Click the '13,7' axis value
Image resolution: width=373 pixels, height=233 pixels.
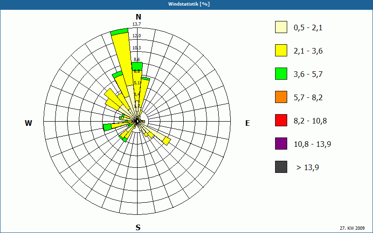[x=137, y=24]
